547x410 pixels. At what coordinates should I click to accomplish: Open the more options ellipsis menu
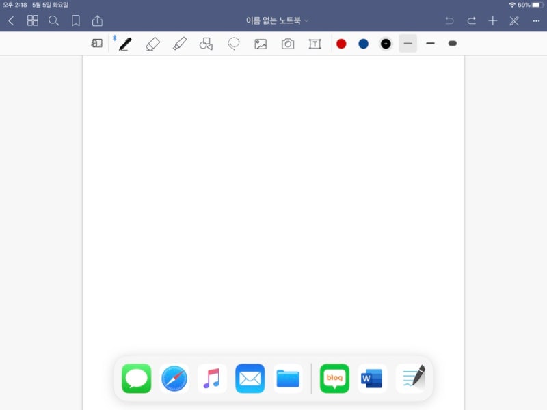click(x=536, y=21)
